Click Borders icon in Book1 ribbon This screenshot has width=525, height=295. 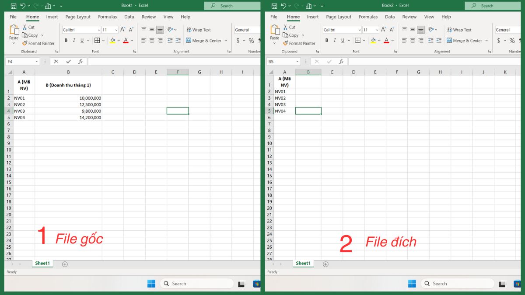tap(97, 40)
